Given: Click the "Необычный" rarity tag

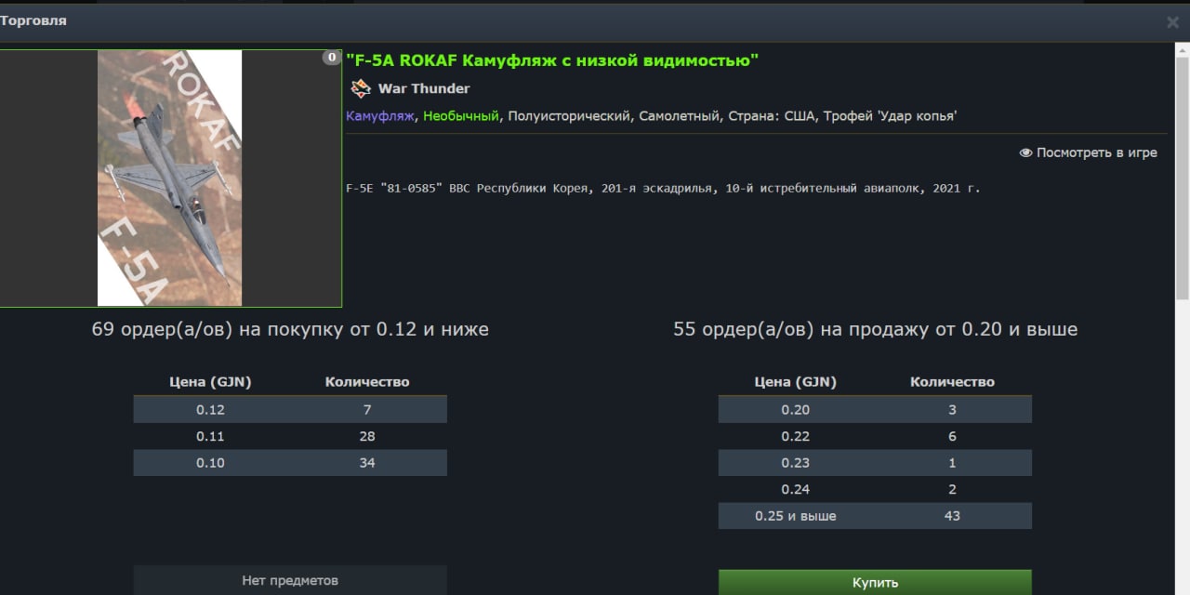Looking at the screenshot, I should [x=461, y=116].
